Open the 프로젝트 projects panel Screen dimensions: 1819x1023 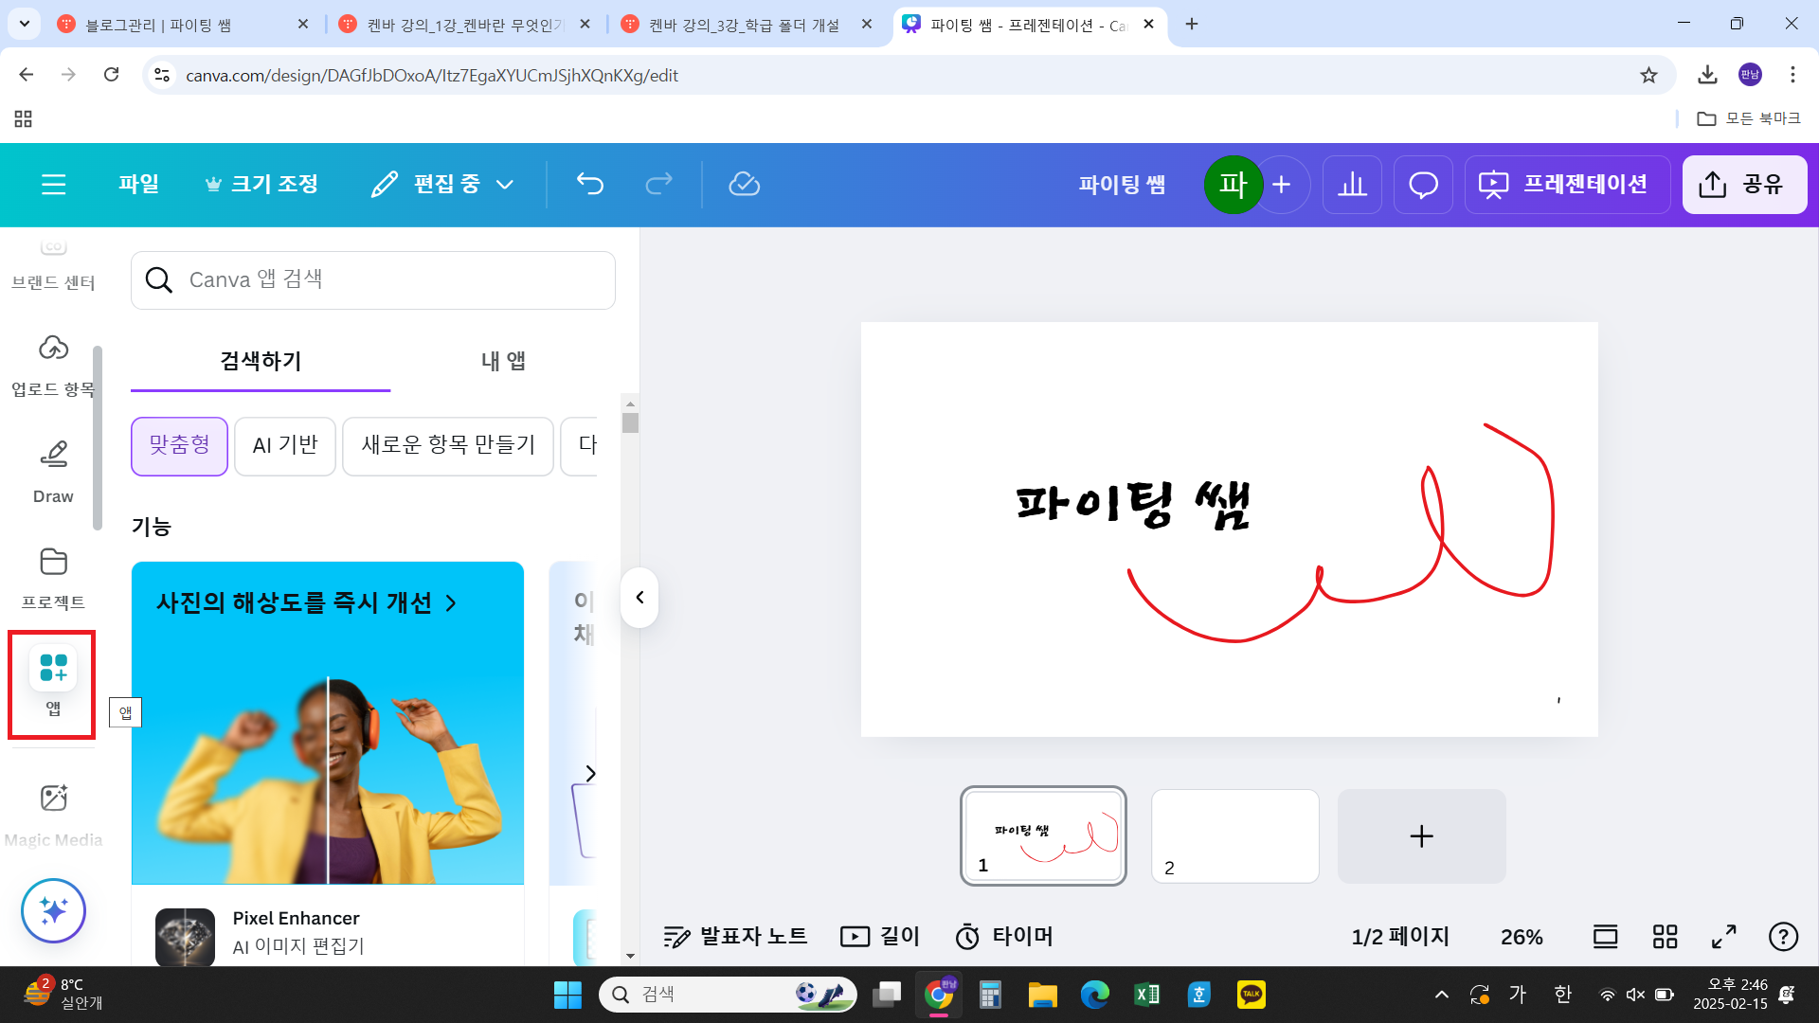pyautogui.click(x=53, y=576)
